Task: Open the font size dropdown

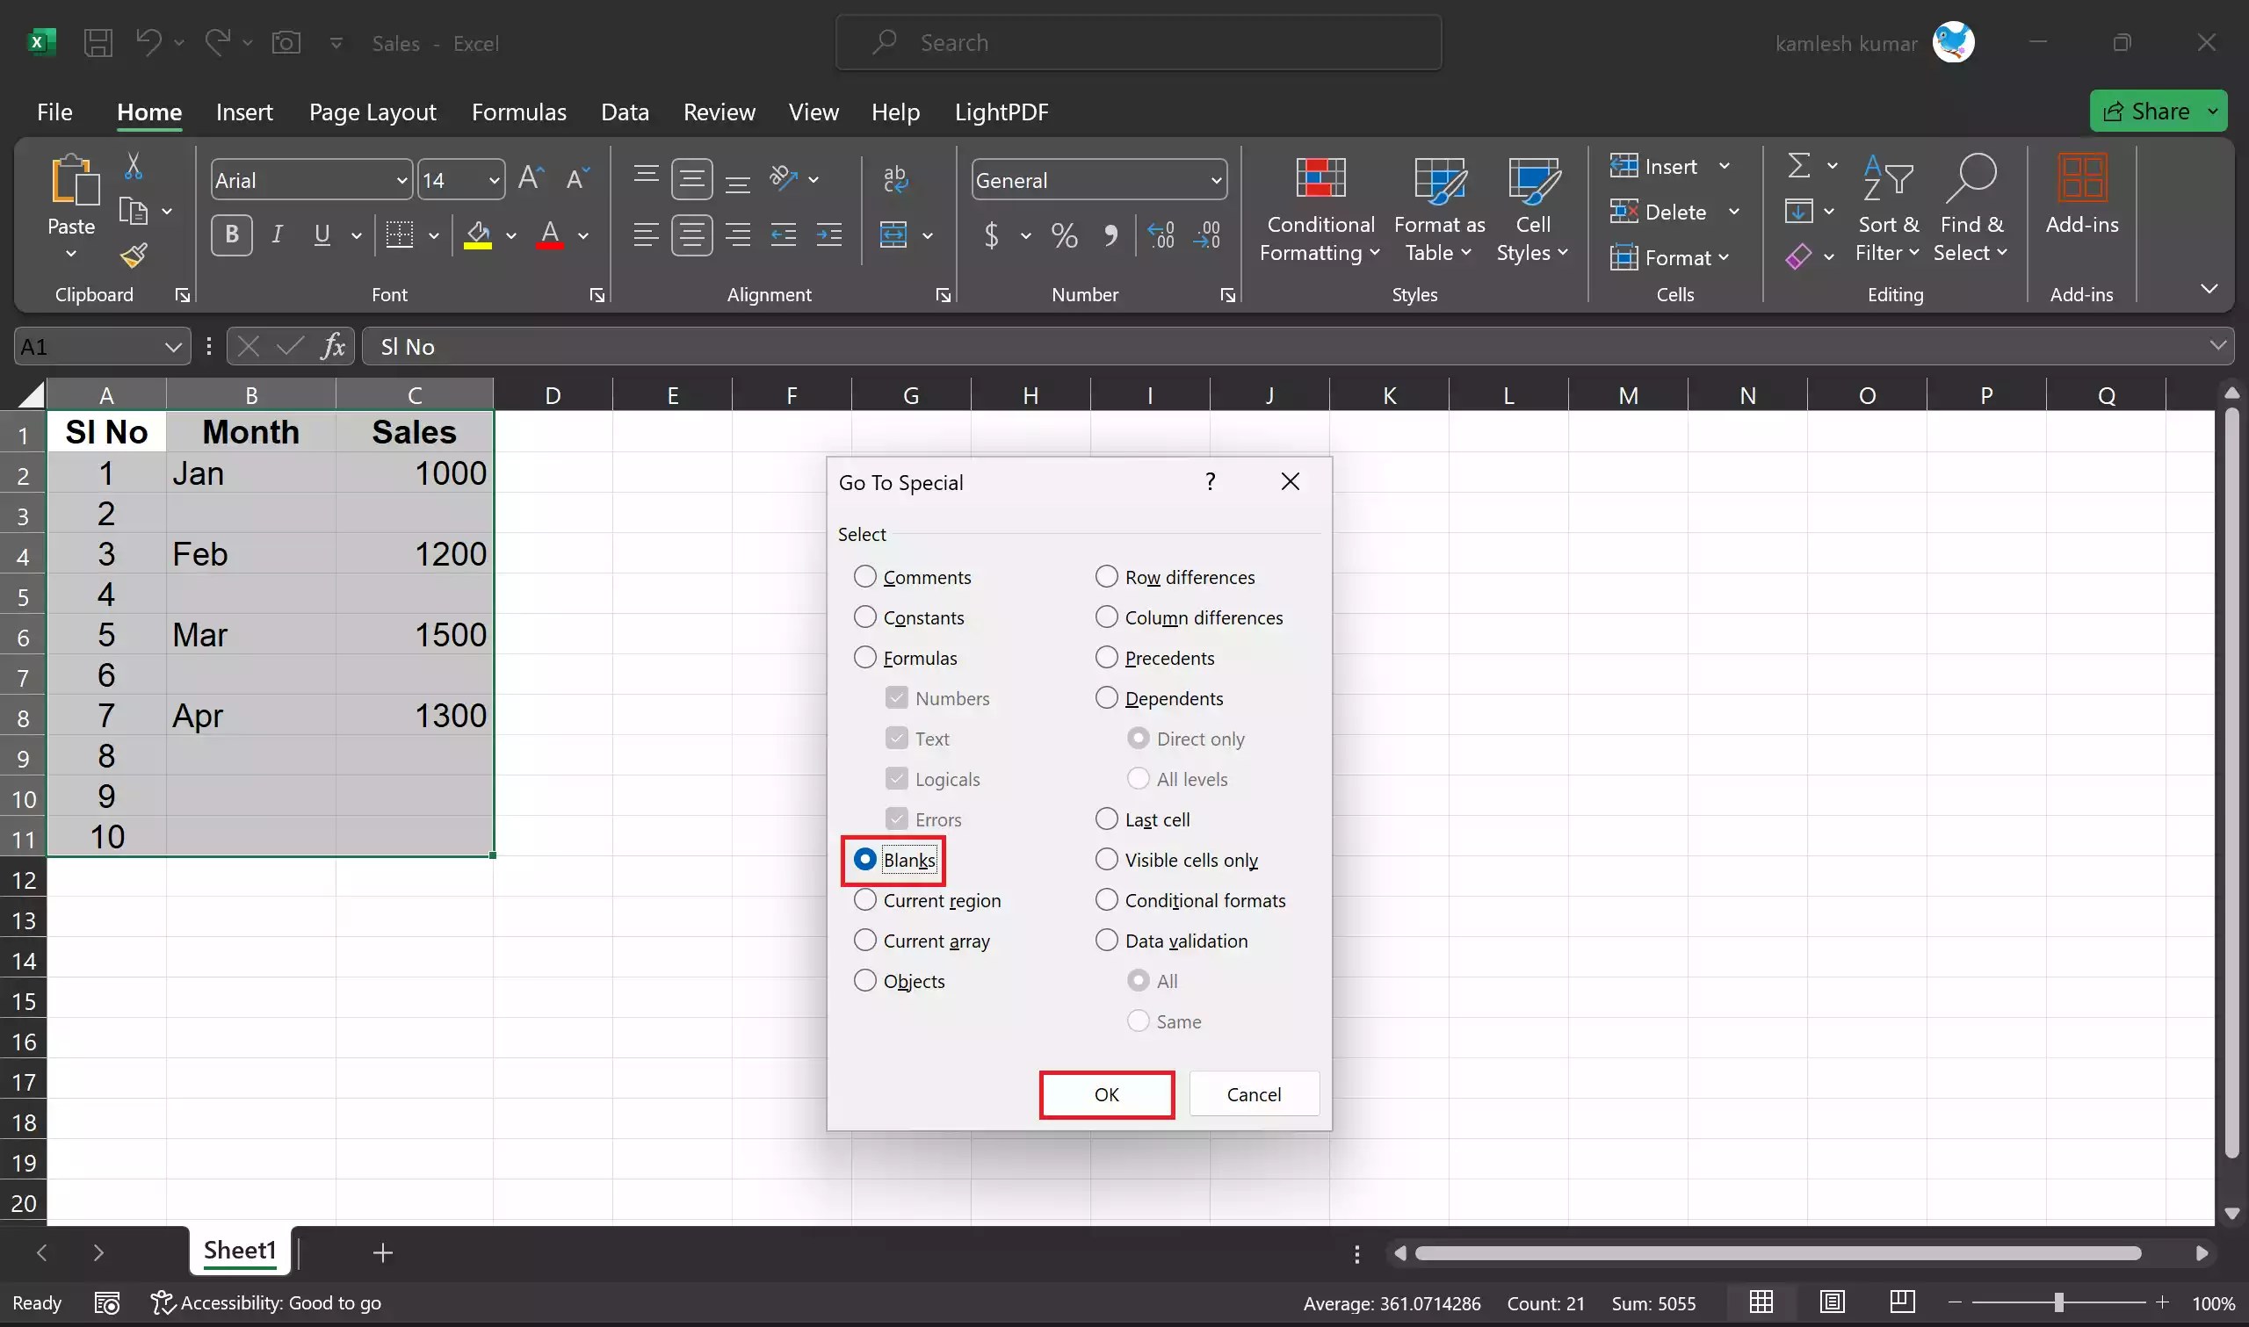Action: pyautogui.click(x=492, y=179)
